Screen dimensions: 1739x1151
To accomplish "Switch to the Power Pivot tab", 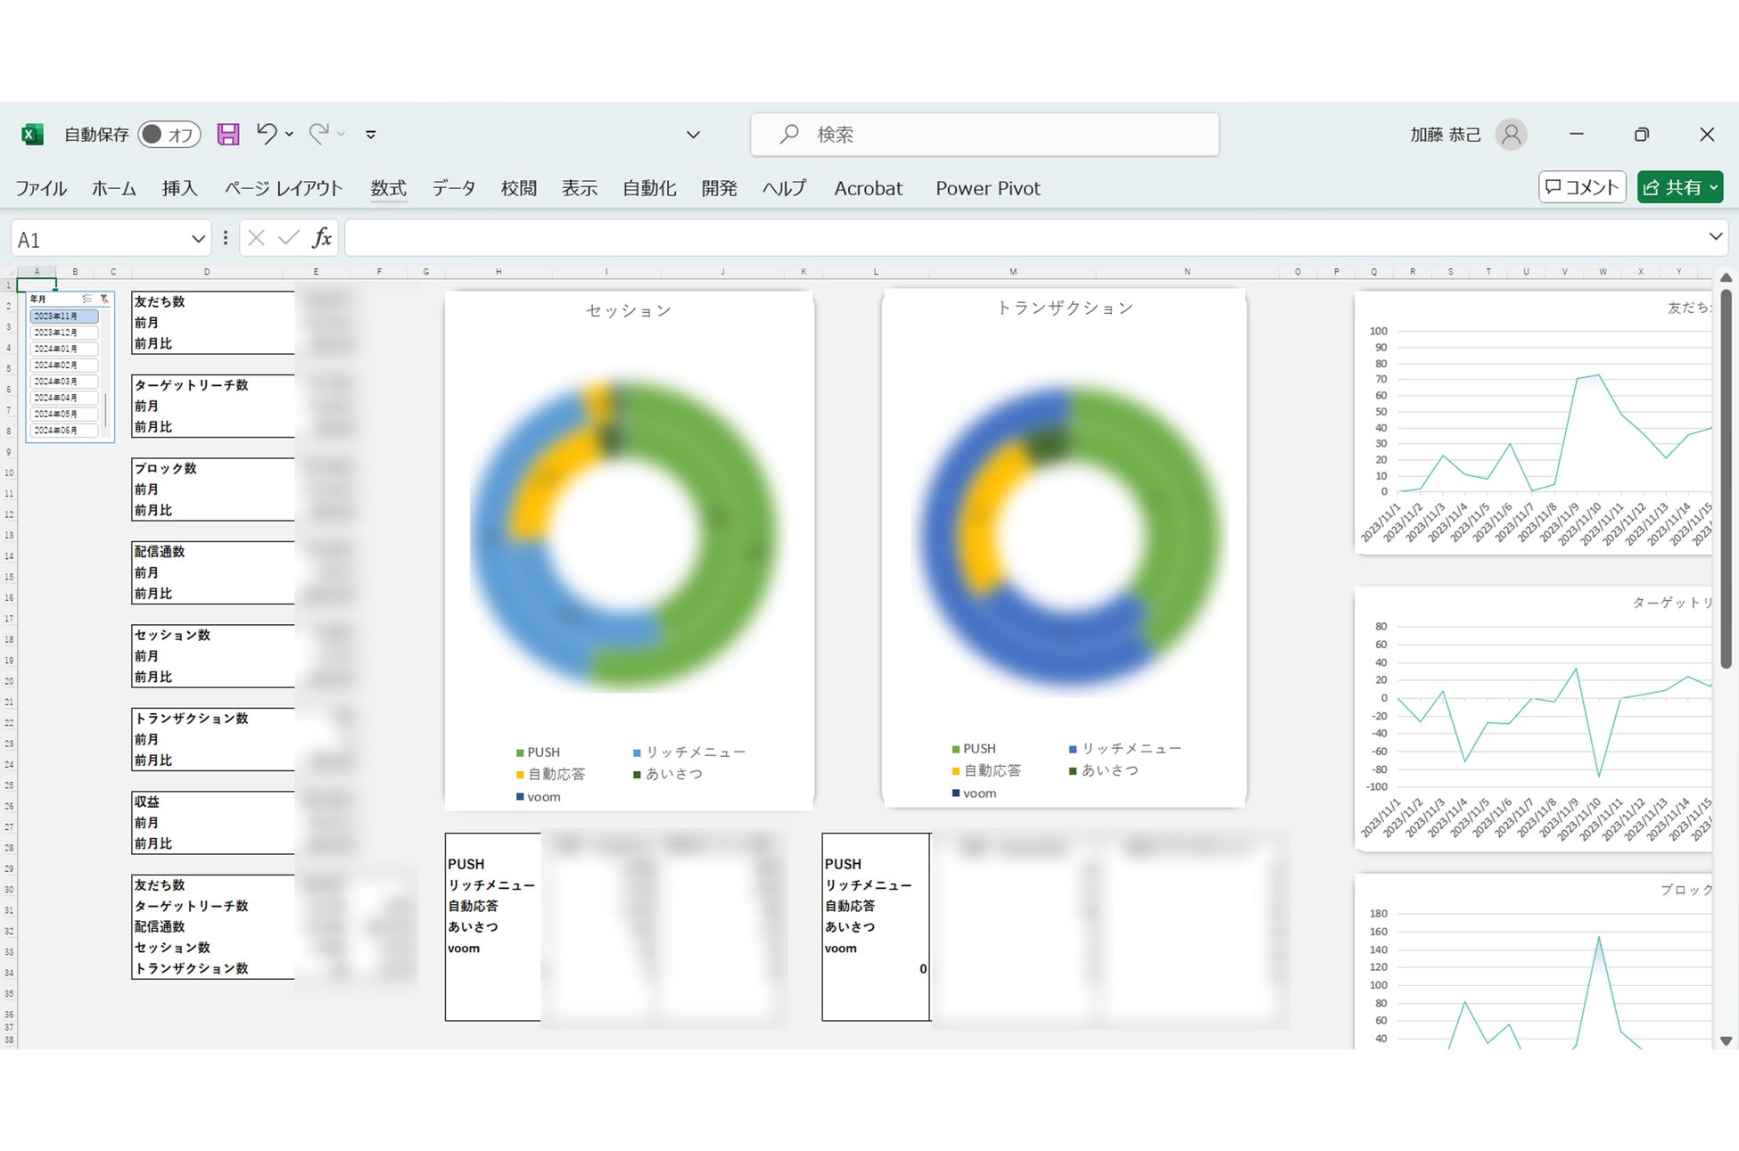I will 987,188.
